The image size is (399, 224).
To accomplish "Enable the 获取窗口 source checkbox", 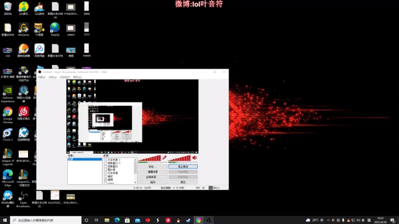I will [x=105, y=166].
